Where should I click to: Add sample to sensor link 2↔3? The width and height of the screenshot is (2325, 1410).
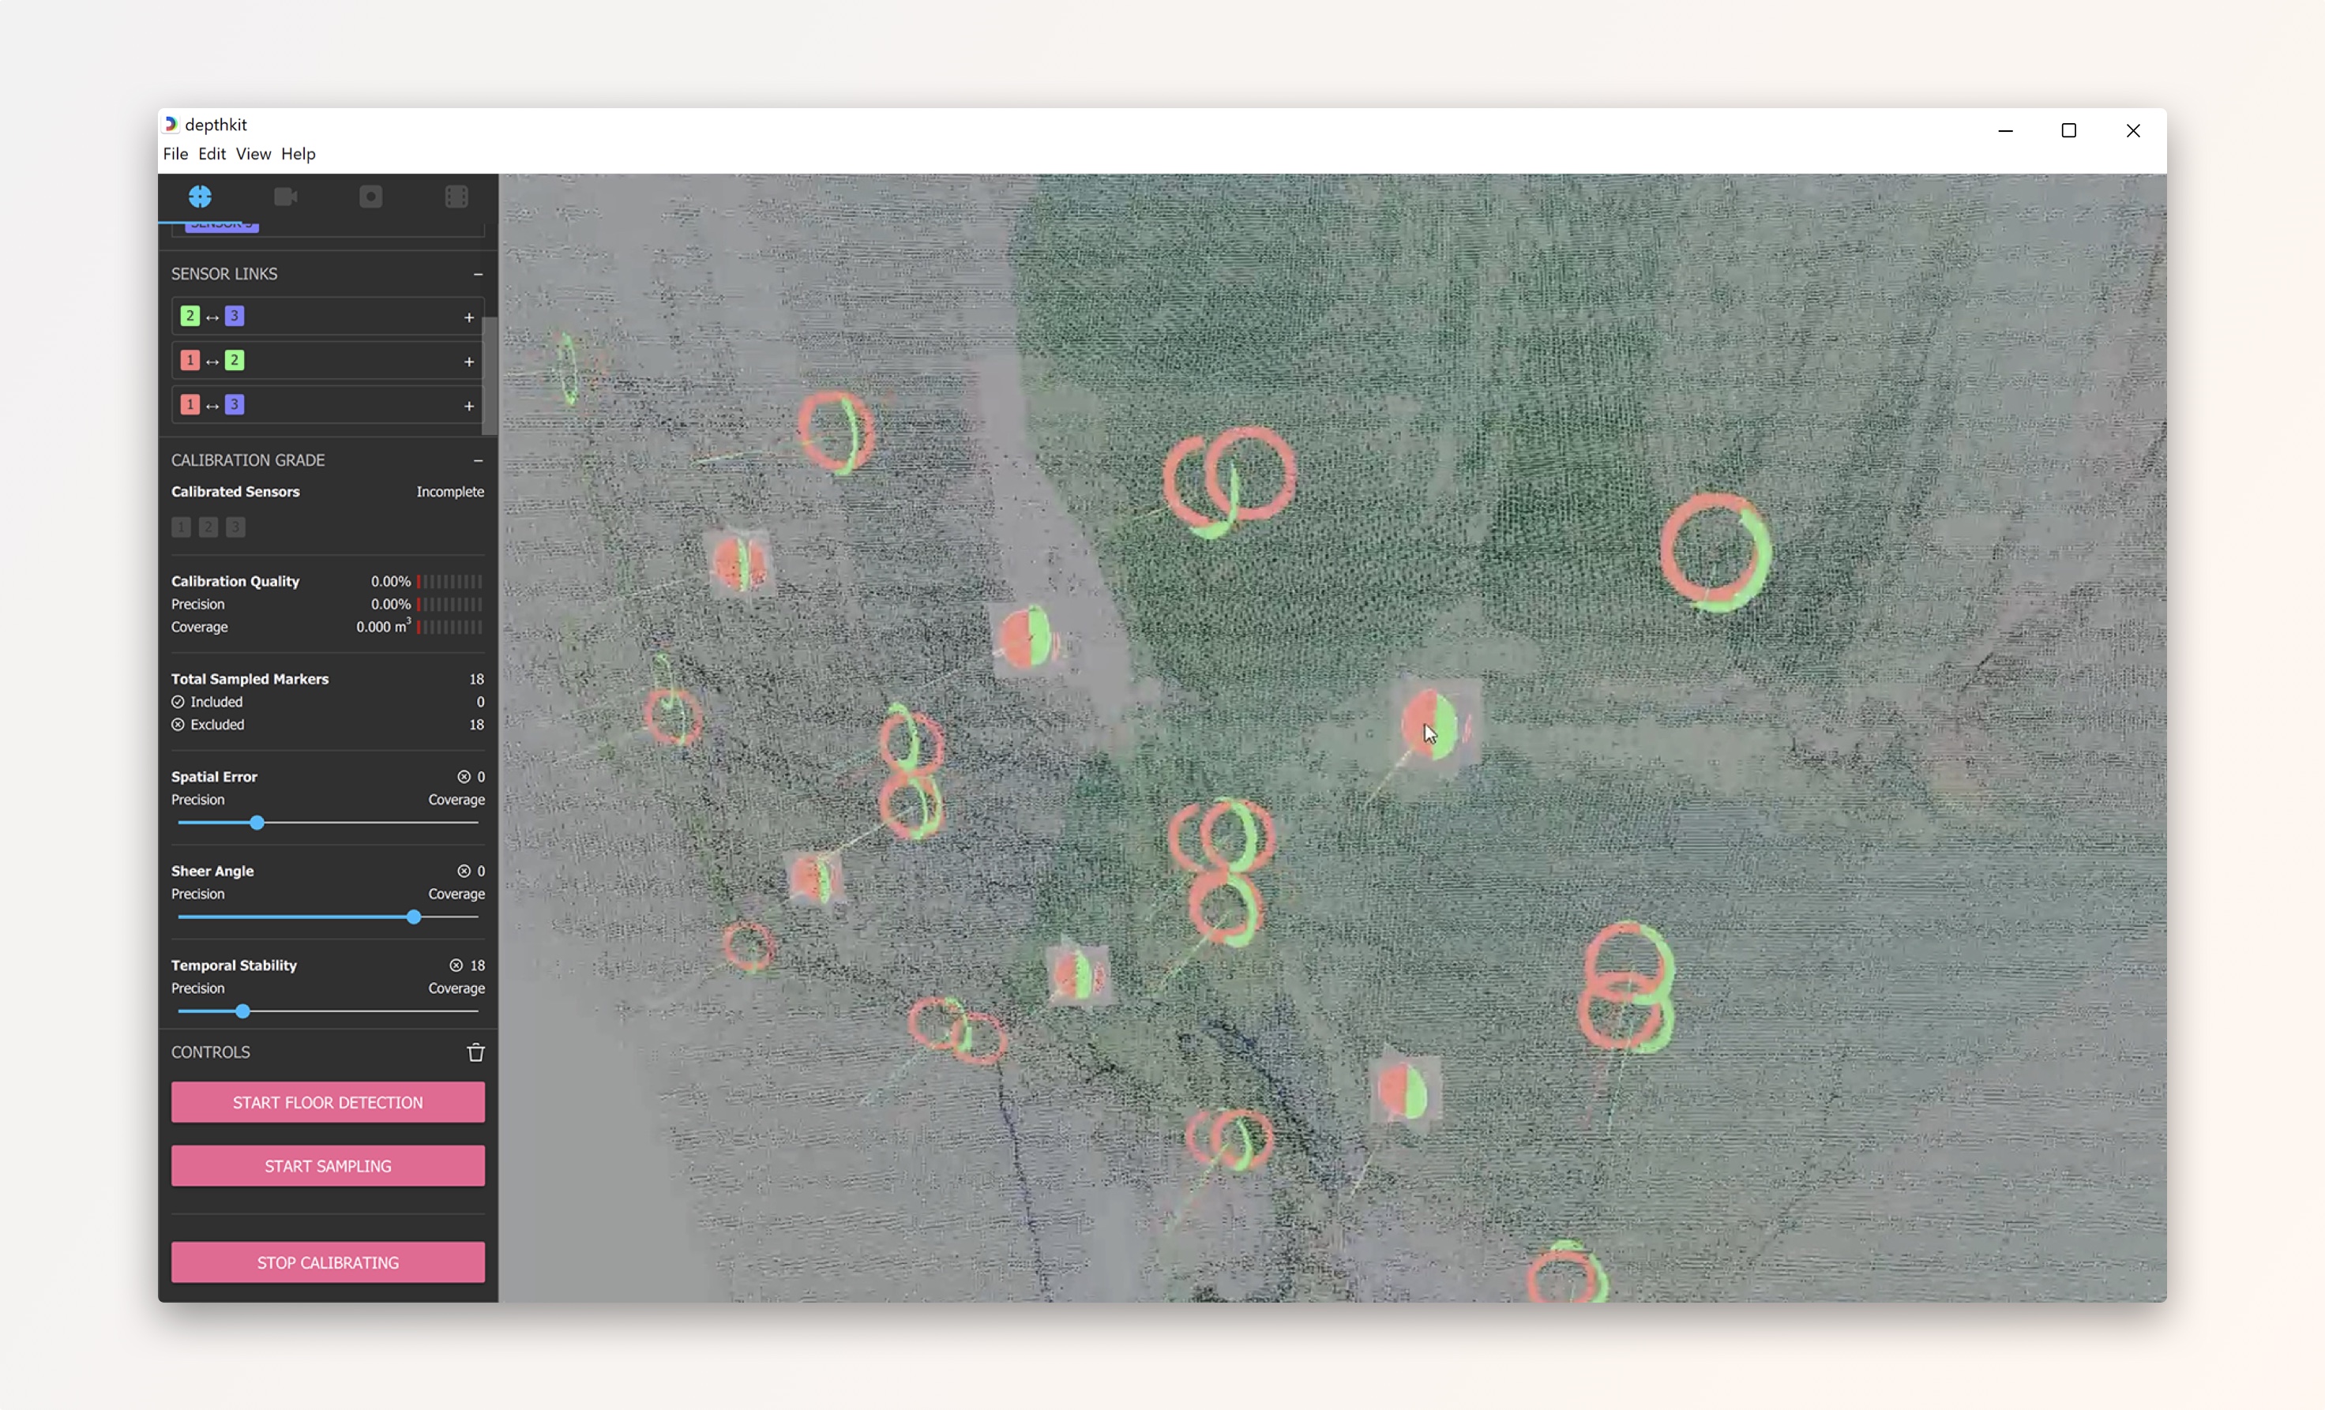469,317
